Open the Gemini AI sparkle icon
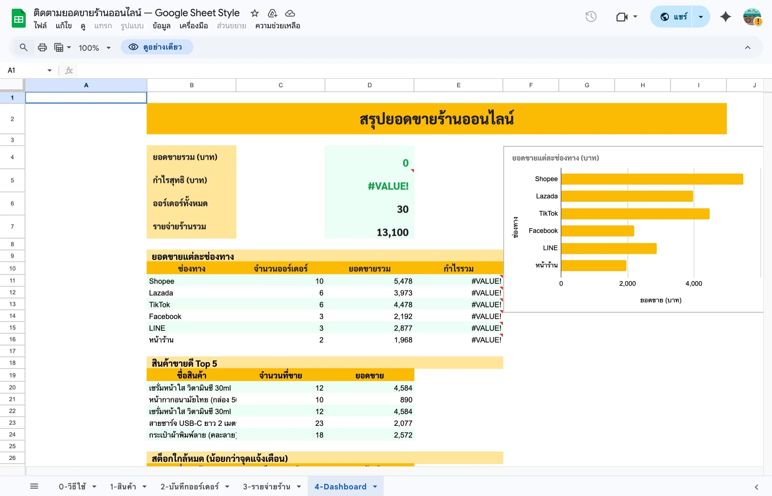 coord(725,17)
